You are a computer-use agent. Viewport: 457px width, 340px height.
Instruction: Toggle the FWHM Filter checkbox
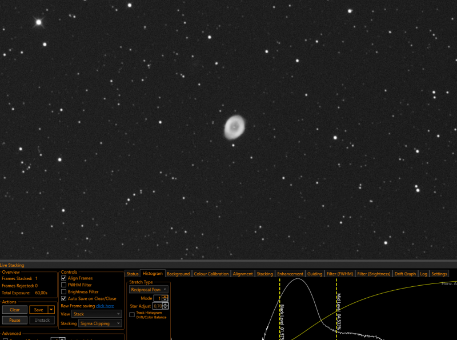point(63,285)
